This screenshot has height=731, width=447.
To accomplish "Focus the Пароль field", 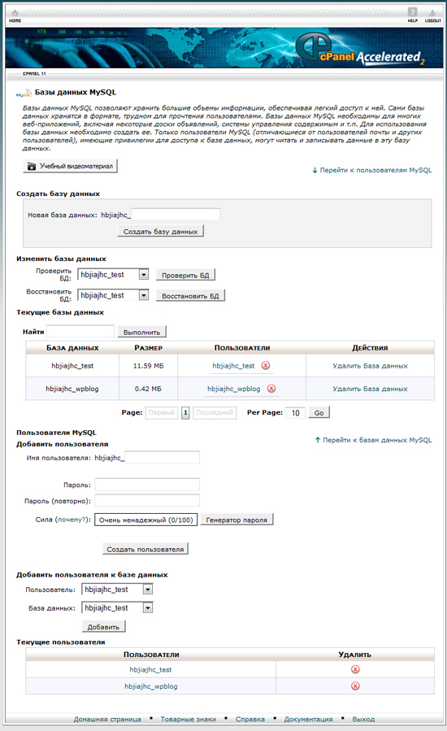I will [x=147, y=485].
